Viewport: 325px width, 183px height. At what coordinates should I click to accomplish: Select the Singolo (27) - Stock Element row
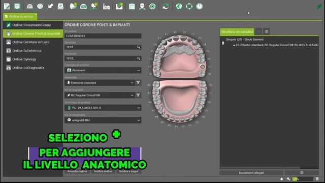pos(245,40)
